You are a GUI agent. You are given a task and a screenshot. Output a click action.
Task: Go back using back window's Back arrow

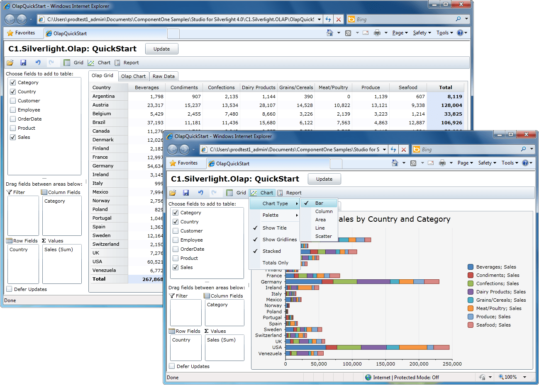pos(10,19)
